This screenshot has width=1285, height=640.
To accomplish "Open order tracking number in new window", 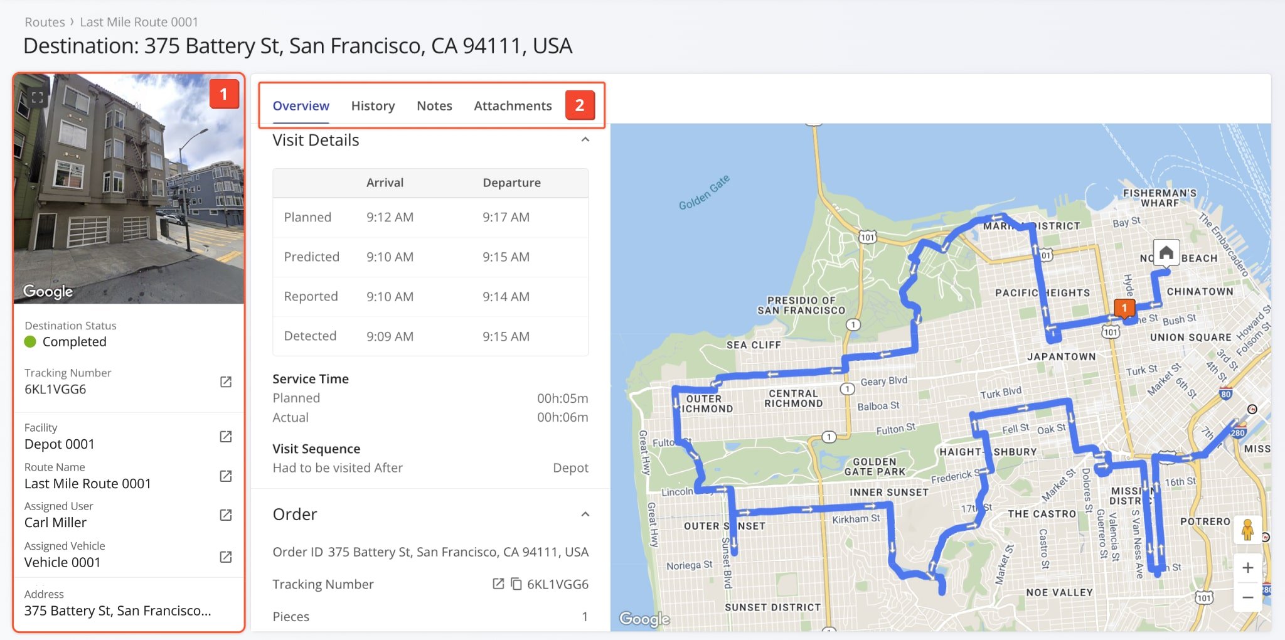I will pos(498,584).
